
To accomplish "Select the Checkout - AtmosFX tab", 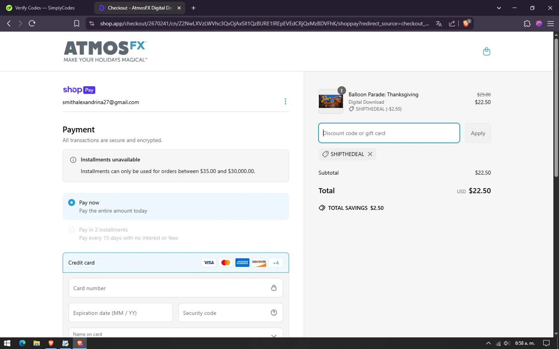I will [139, 8].
